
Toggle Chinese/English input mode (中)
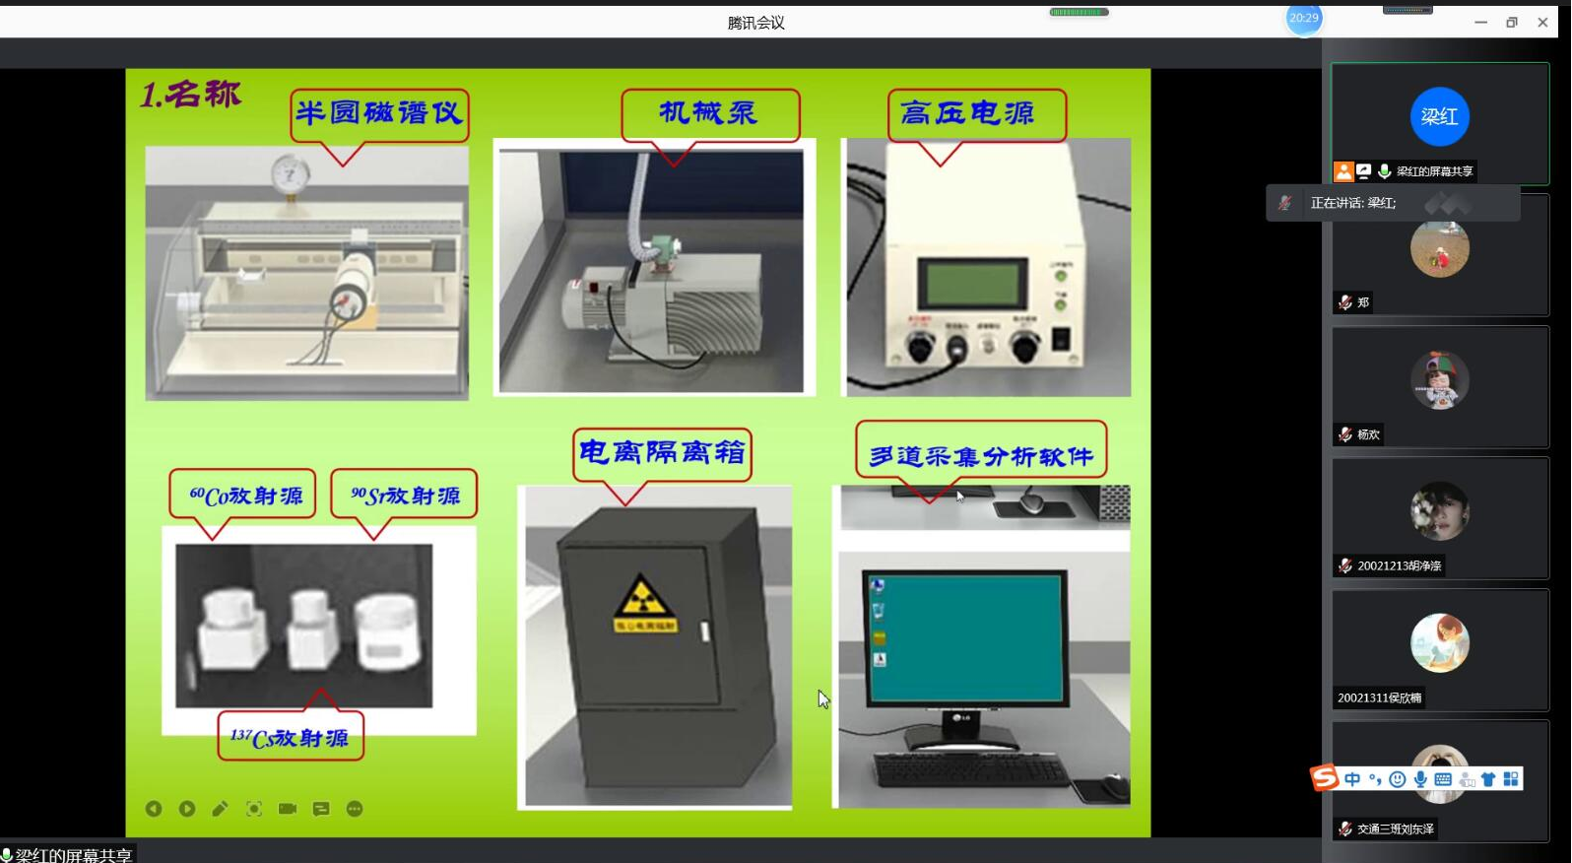coord(1352,779)
